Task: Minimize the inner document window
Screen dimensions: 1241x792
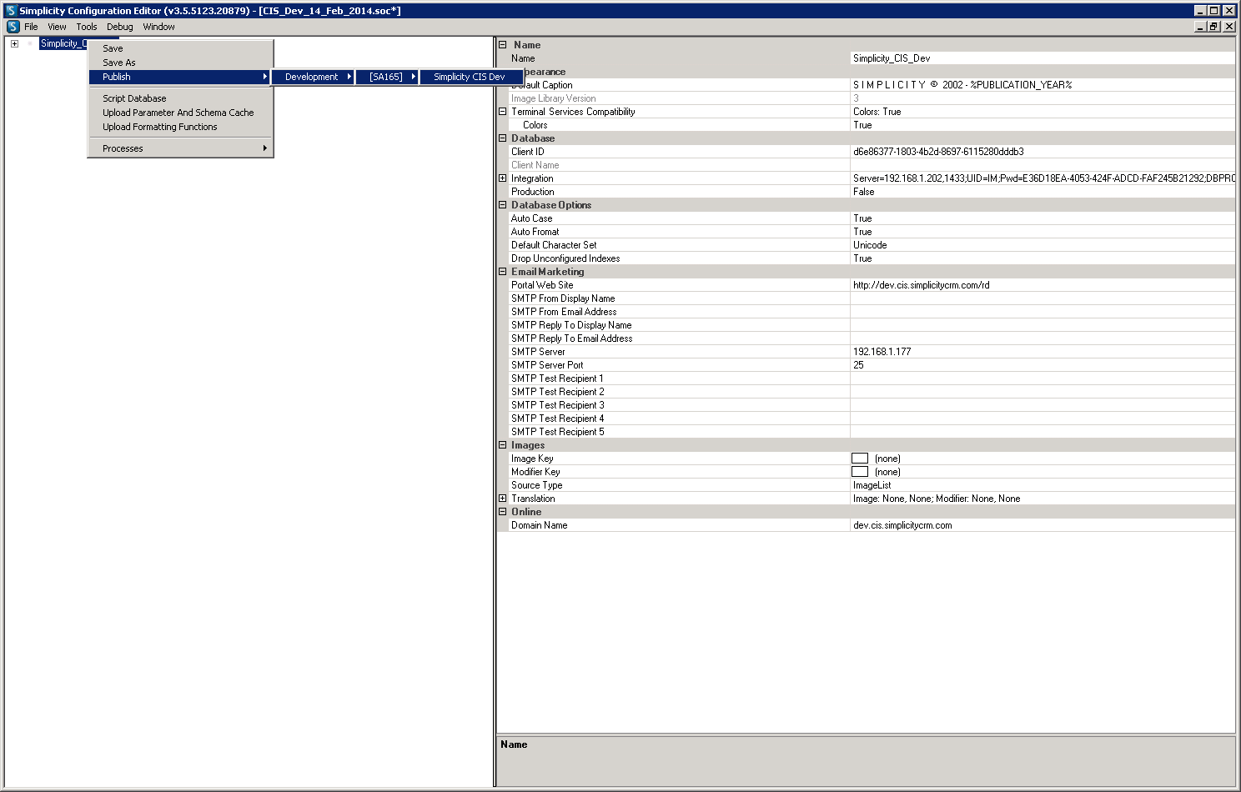Action: 1201,27
